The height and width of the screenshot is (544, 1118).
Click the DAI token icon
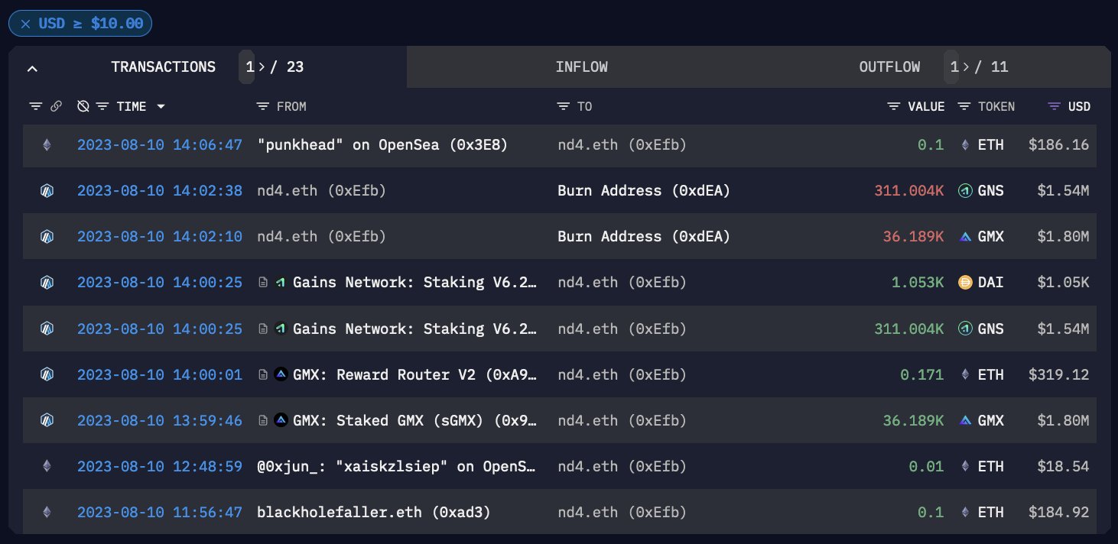(x=965, y=283)
